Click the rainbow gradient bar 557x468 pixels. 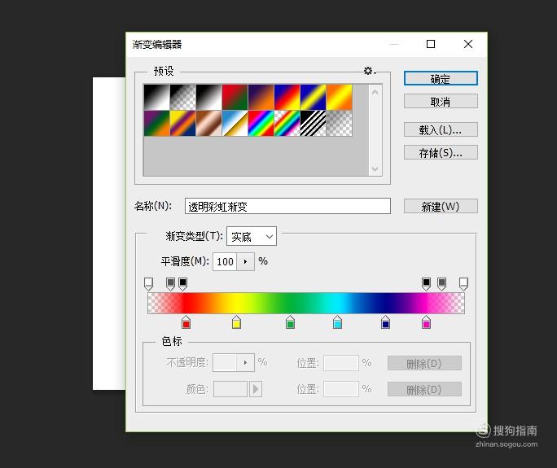click(306, 304)
